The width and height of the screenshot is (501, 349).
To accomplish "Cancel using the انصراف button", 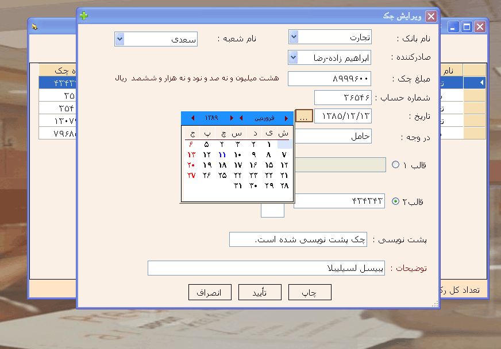I will coord(210,292).
